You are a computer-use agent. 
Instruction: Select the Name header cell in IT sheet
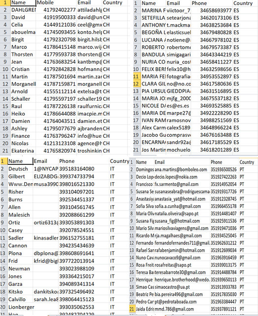coord(20,161)
